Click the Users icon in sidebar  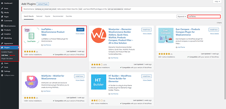2,63
